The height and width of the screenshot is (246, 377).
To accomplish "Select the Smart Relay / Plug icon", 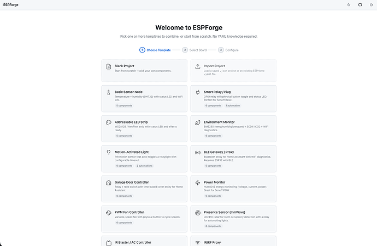I will coord(198,92).
